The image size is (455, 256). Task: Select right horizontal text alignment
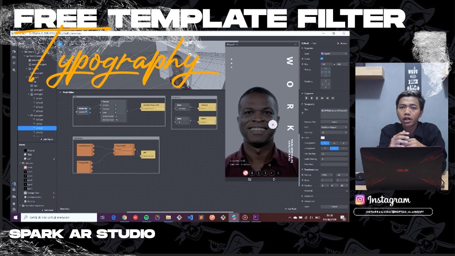(343, 143)
